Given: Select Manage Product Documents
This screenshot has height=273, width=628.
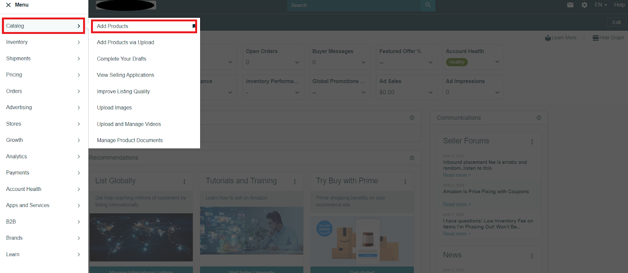Looking at the screenshot, I should [x=130, y=140].
